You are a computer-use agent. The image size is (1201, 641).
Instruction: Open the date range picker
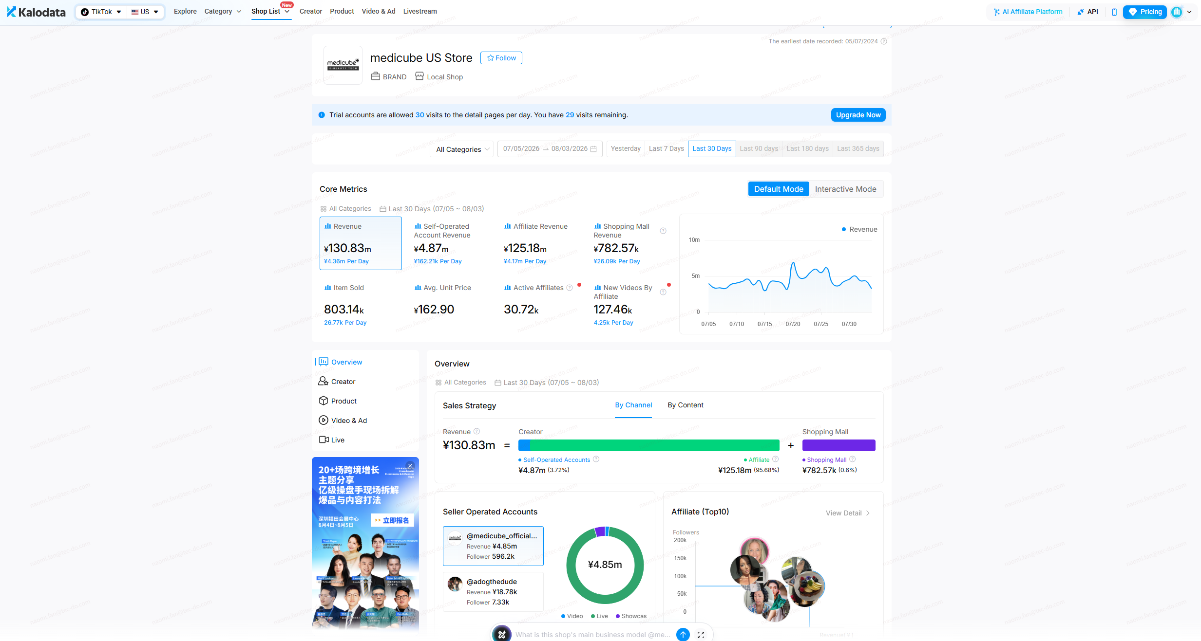(x=550, y=149)
